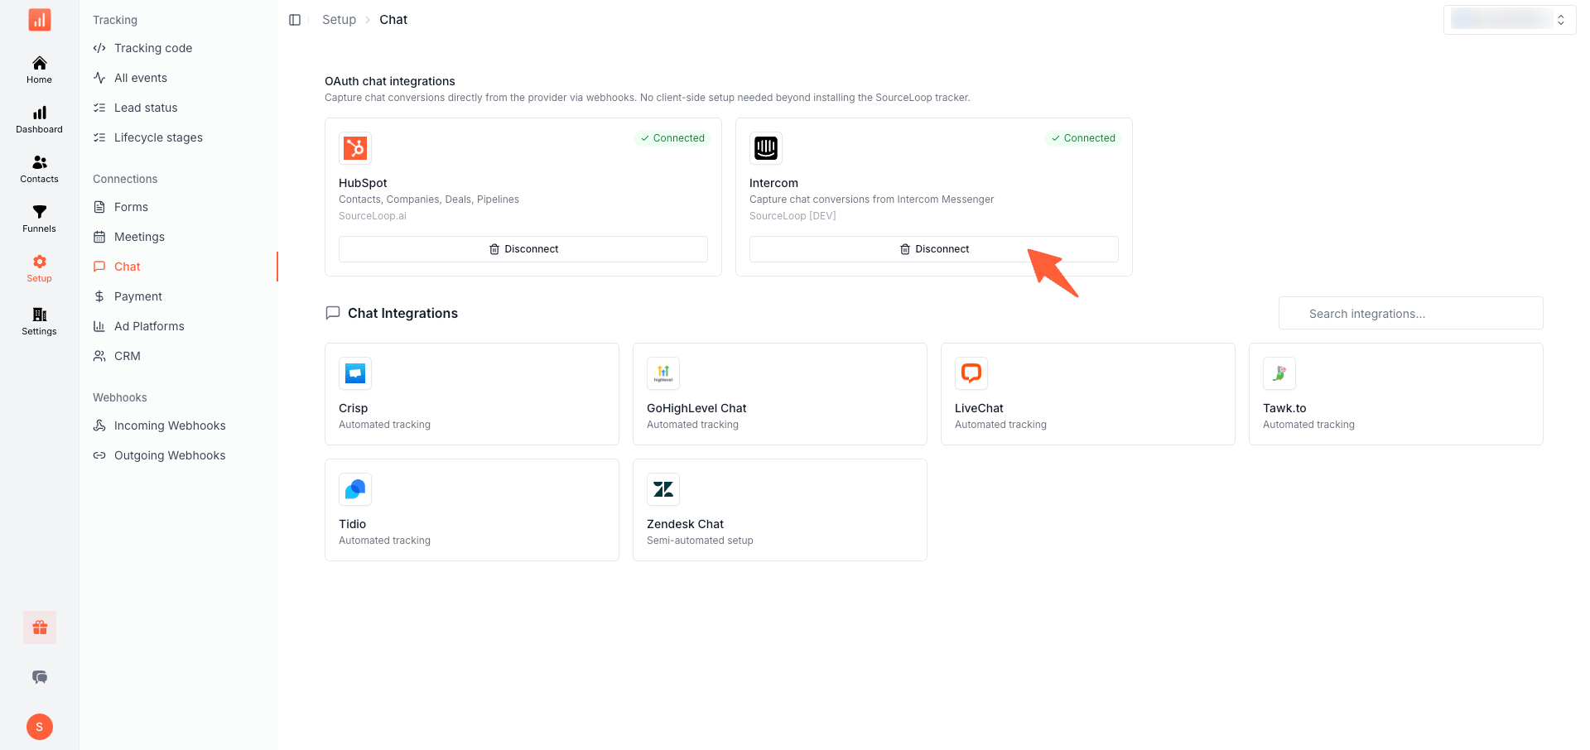Click the Chat breadcrumb
This screenshot has height=750, width=1590.
pos(393,20)
